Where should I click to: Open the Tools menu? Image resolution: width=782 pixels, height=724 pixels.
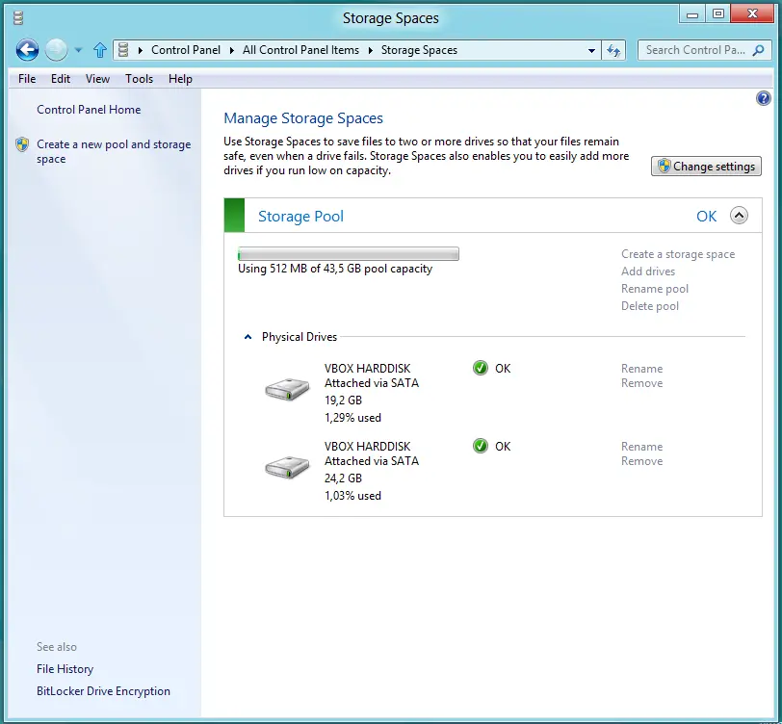pyautogui.click(x=139, y=79)
